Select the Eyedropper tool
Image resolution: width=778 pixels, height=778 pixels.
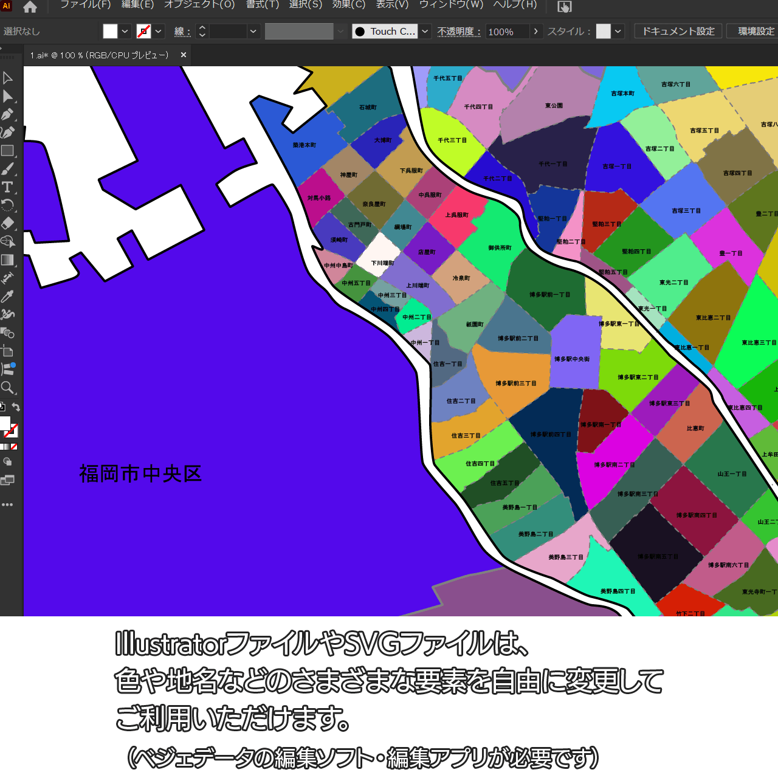(8, 296)
